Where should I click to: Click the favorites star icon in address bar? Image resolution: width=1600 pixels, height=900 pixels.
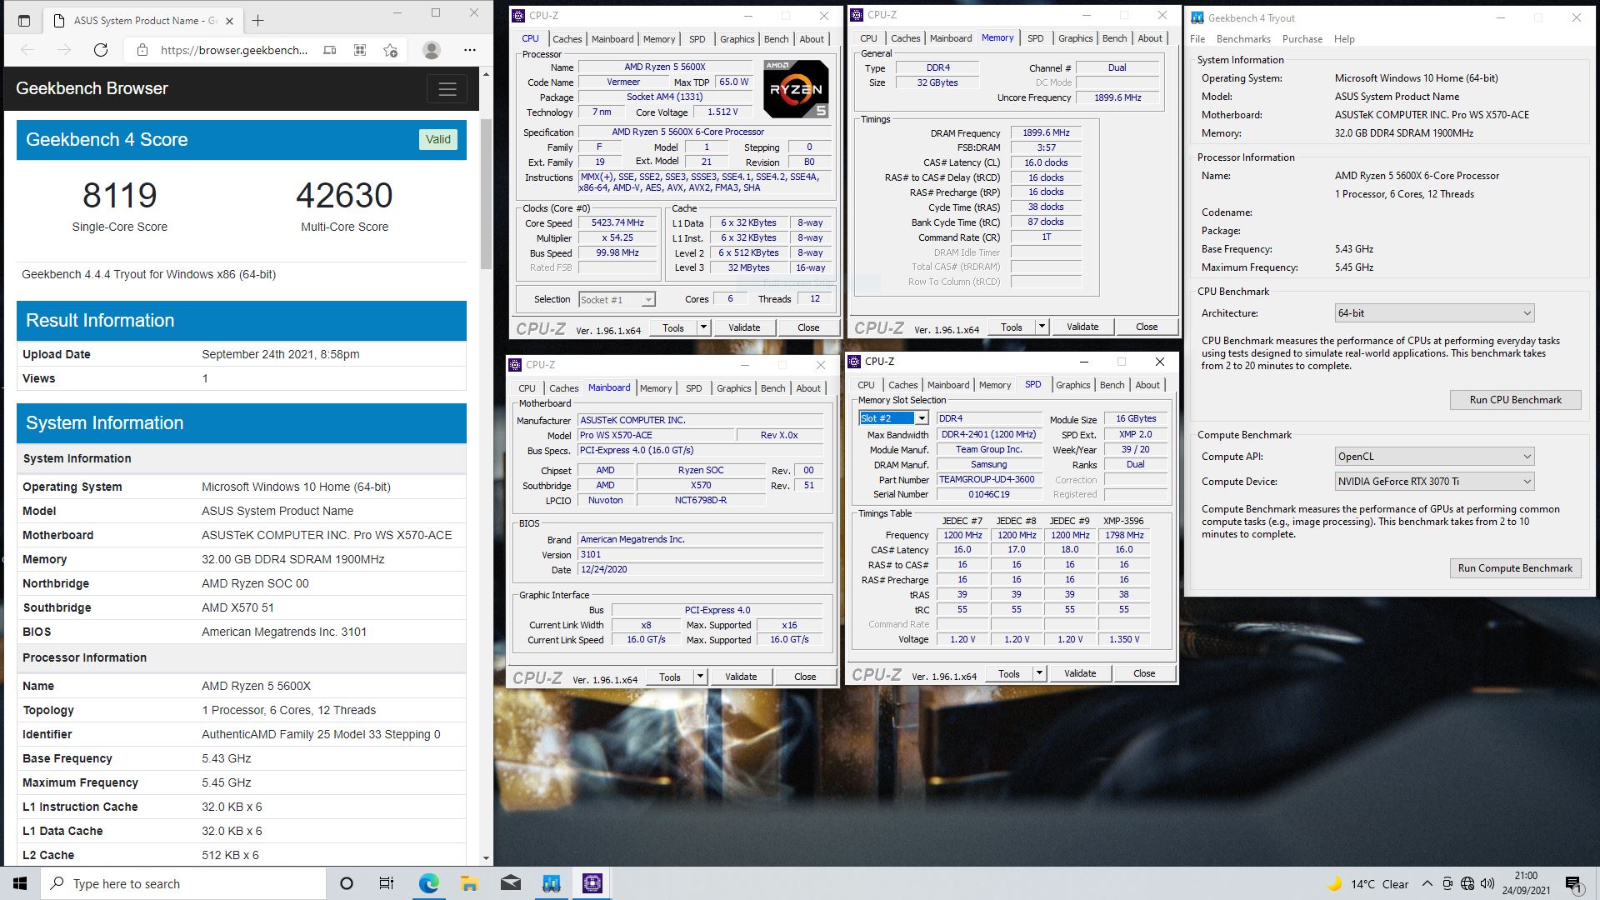[390, 50]
